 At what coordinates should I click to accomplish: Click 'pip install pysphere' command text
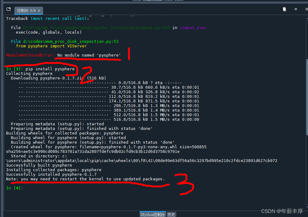[x=50, y=69]
